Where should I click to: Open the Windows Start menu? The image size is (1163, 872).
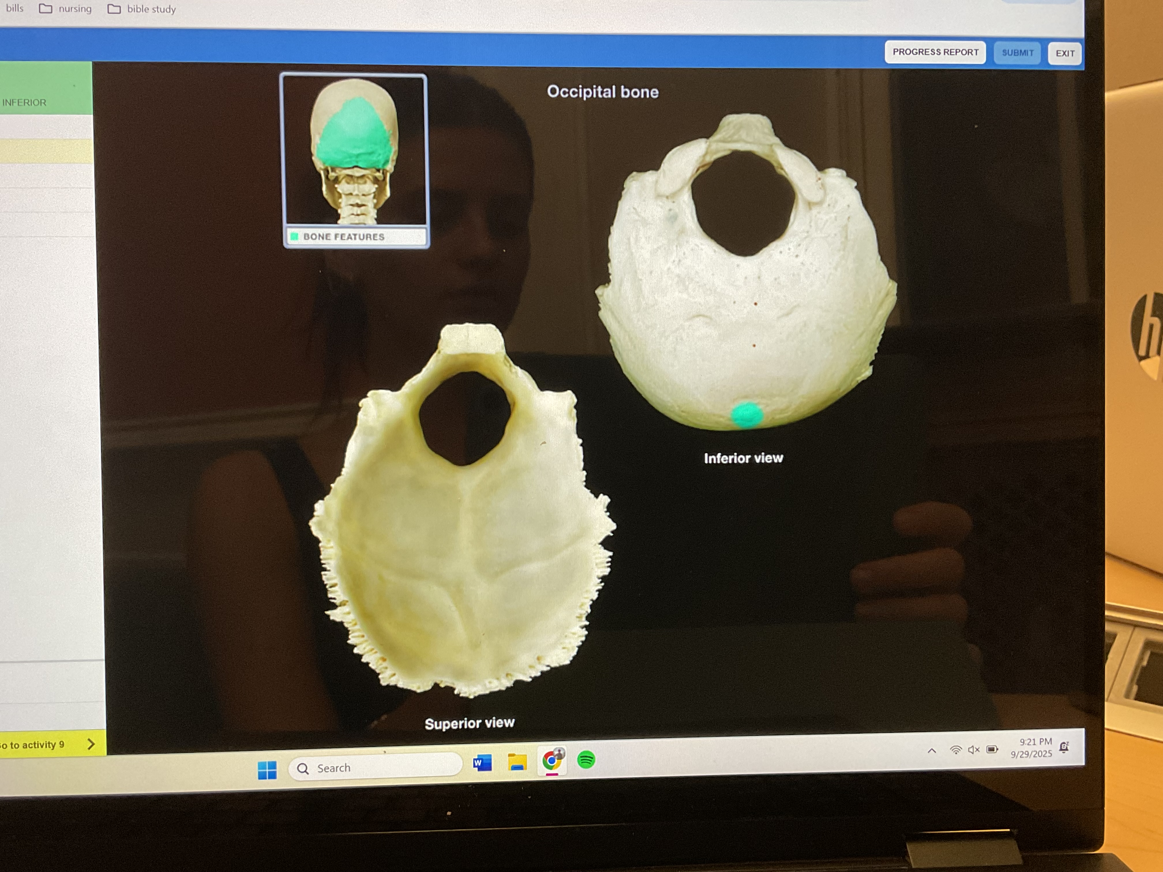267,770
